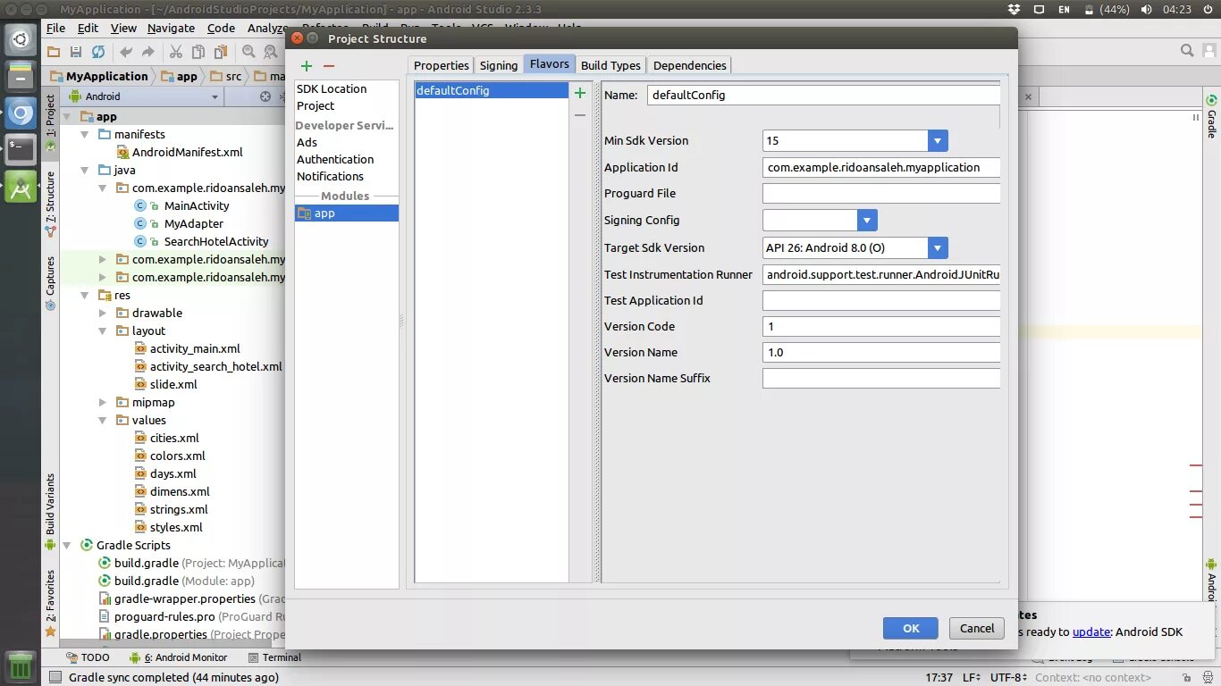Image resolution: width=1221 pixels, height=686 pixels.
Task: Open the File menu
Action: click(55, 28)
